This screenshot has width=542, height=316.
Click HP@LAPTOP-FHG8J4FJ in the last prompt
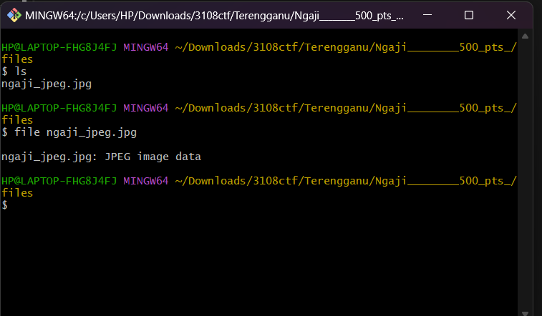point(59,181)
